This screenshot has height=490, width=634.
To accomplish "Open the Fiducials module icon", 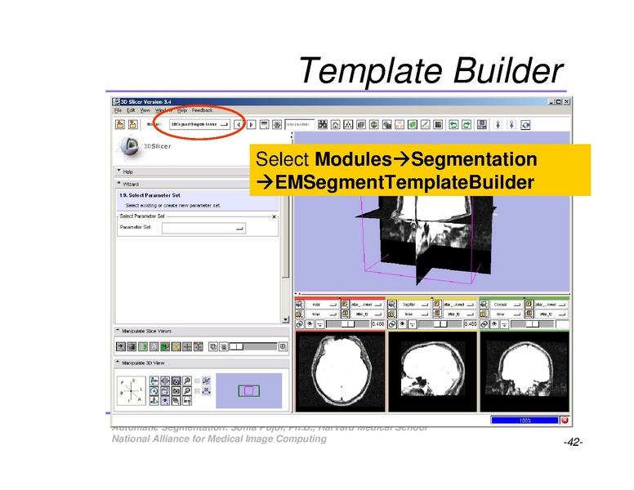I will click(400, 124).
